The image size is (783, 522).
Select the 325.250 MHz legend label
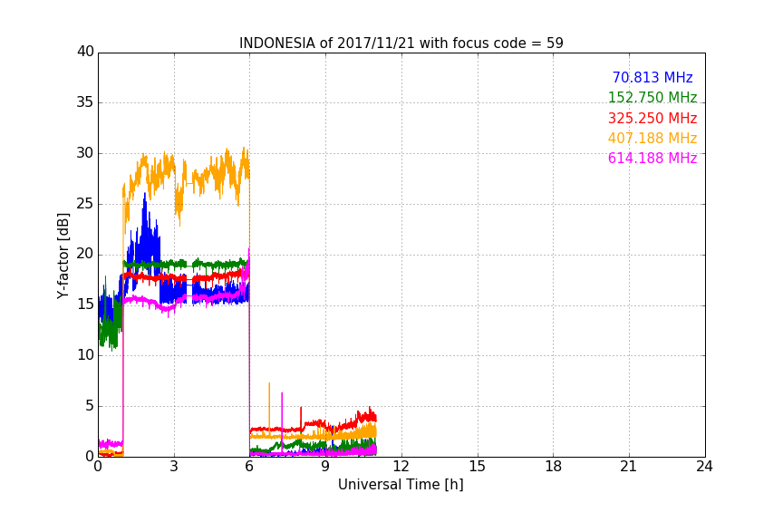pos(652,118)
